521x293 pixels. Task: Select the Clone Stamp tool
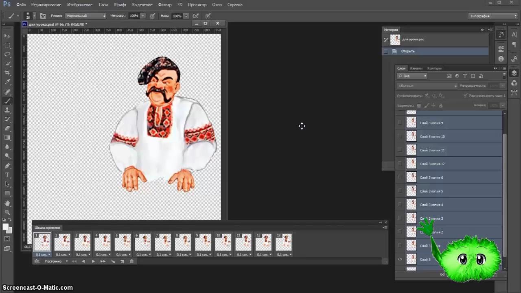click(7, 110)
